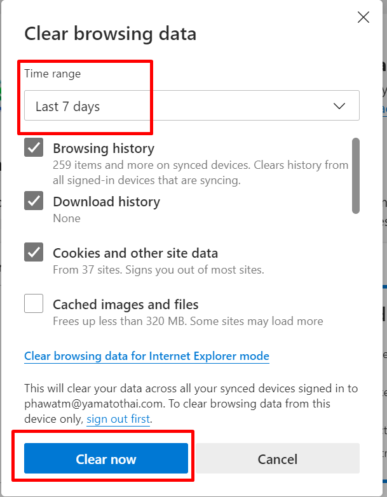This screenshot has height=497, width=387.
Task: Click the 'Download history' label text
Action: click(107, 202)
